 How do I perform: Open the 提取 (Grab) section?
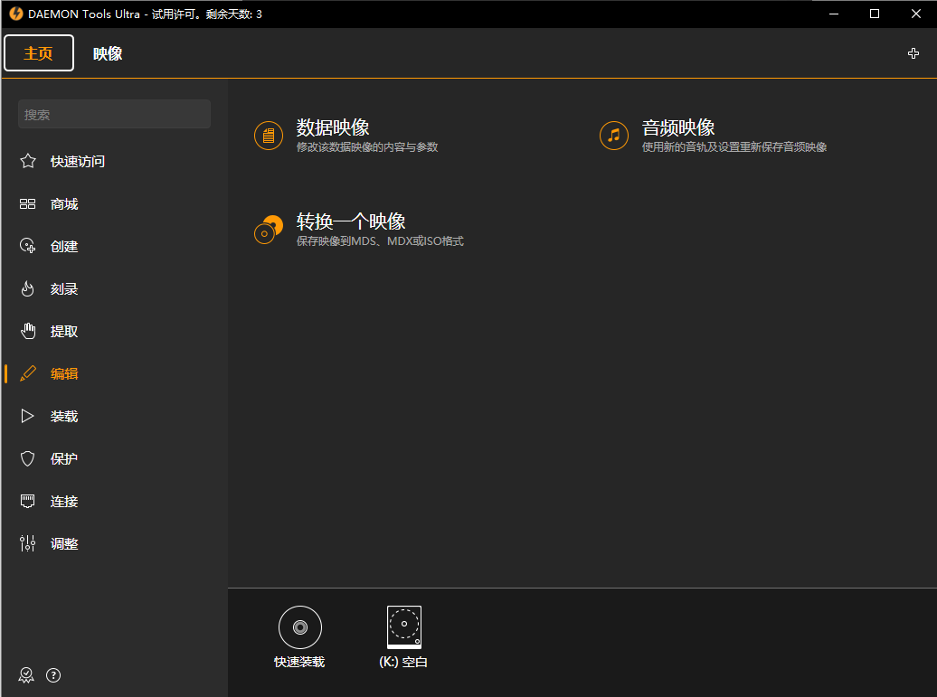point(63,330)
